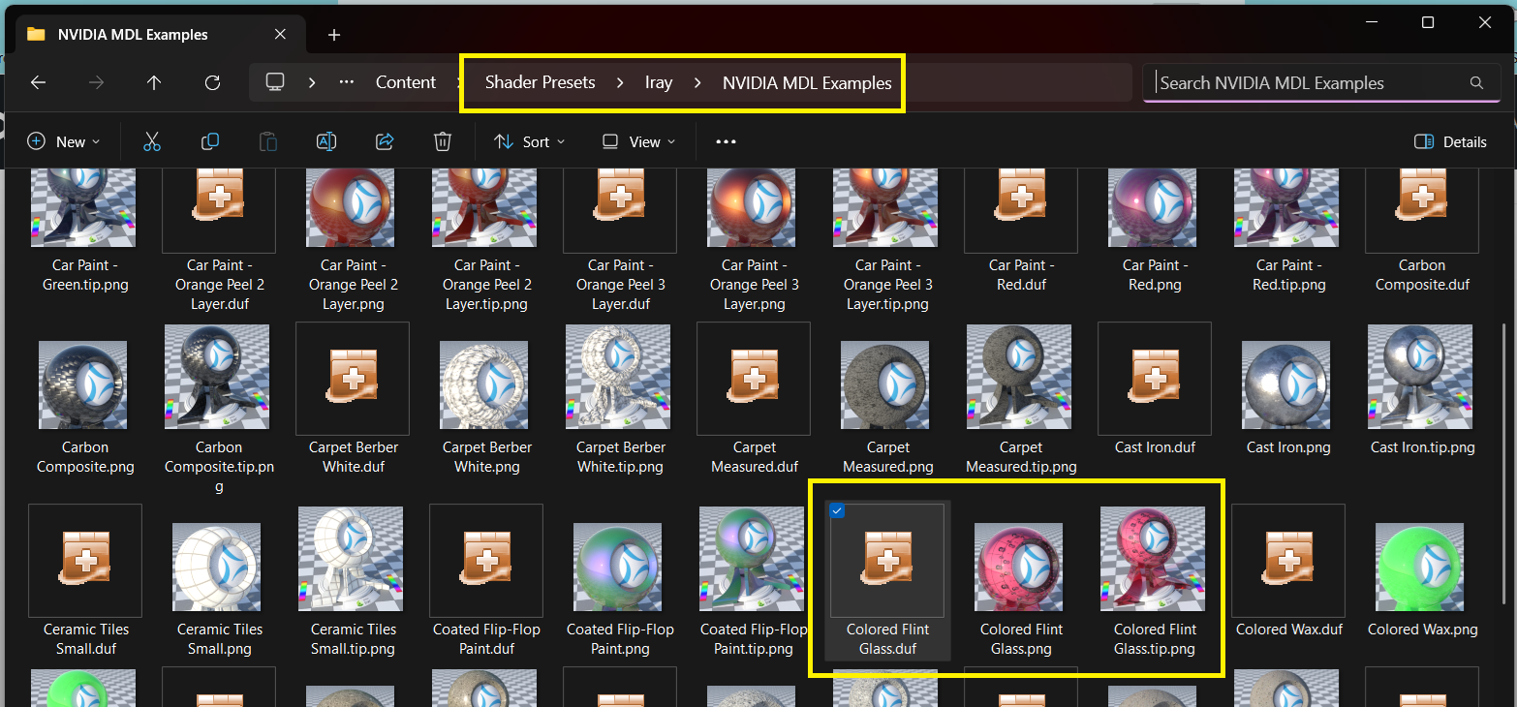Select Carbon Composite.png thumbnail
1517x707 pixels.
pyautogui.click(x=83, y=384)
